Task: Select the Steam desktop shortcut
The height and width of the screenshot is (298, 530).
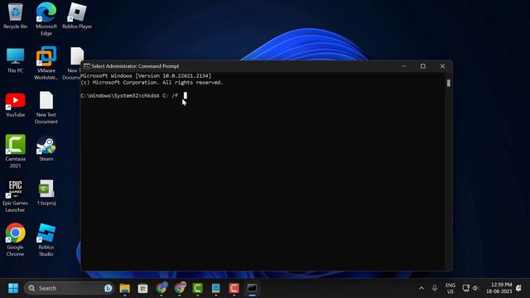Action: pos(46,149)
